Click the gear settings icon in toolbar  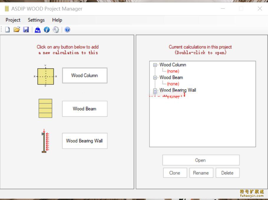pos(56,30)
